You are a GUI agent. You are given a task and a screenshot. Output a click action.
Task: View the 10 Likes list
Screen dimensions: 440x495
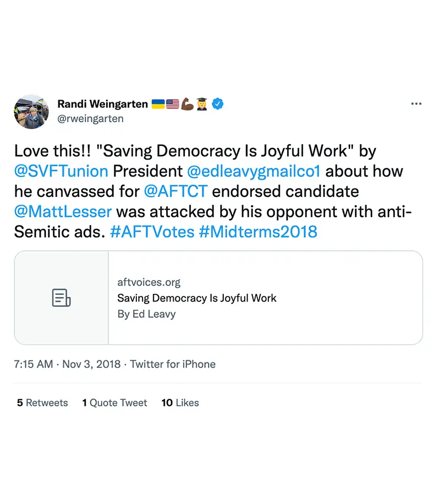180,403
